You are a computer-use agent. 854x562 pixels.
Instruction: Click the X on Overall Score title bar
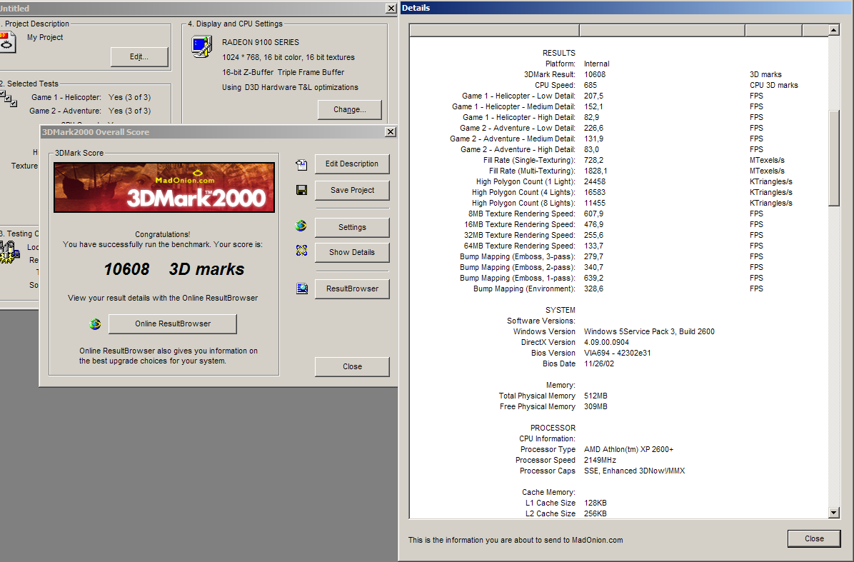coord(390,132)
